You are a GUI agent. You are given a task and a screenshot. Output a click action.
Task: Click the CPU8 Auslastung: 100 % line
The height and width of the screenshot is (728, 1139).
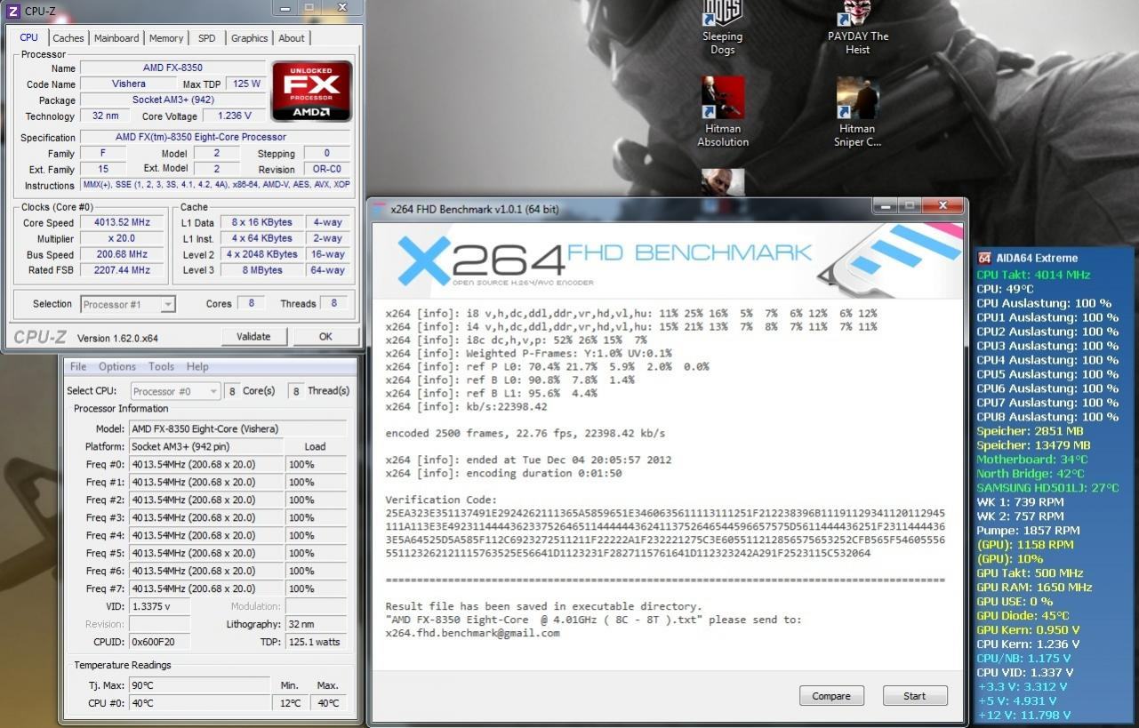click(1047, 417)
